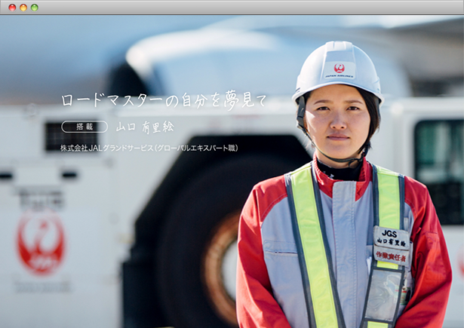The width and height of the screenshot is (464, 328).
Task: Close the window with the red button
Action: (x=12, y=8)
